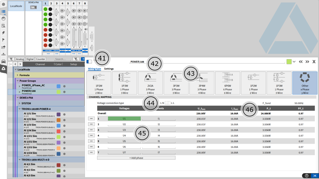The width and height of the screenshot is (319, 179).
Task: Open the network topology sidebar icon
Action: point(3,54)
